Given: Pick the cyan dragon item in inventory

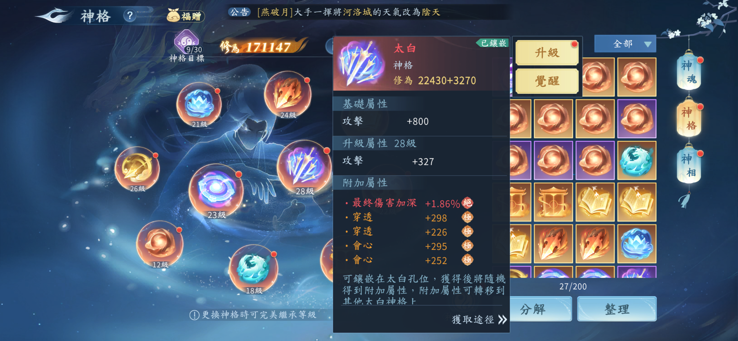Looking at the screenshot, I should (x=637, y=160).
